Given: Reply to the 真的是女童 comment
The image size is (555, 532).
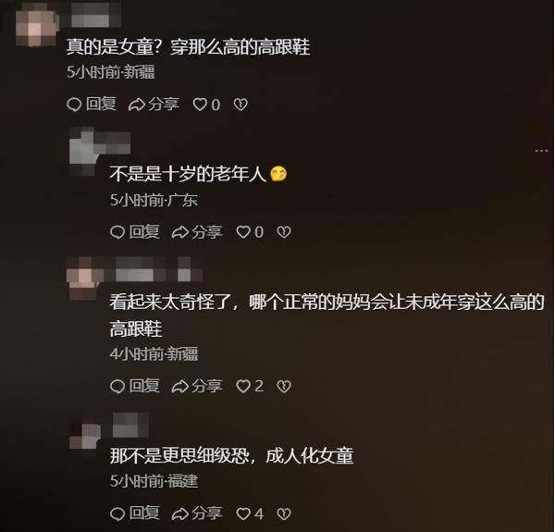Looking at the screenshot, I should point(92,104).
